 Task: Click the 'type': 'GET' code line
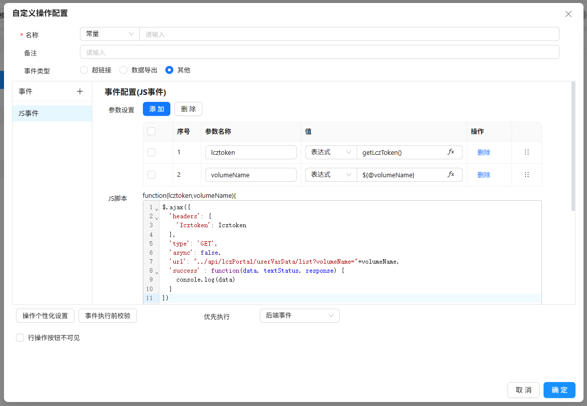193,244
